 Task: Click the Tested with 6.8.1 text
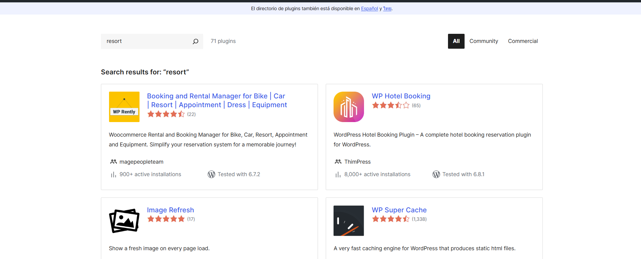(x=463, y=174)
